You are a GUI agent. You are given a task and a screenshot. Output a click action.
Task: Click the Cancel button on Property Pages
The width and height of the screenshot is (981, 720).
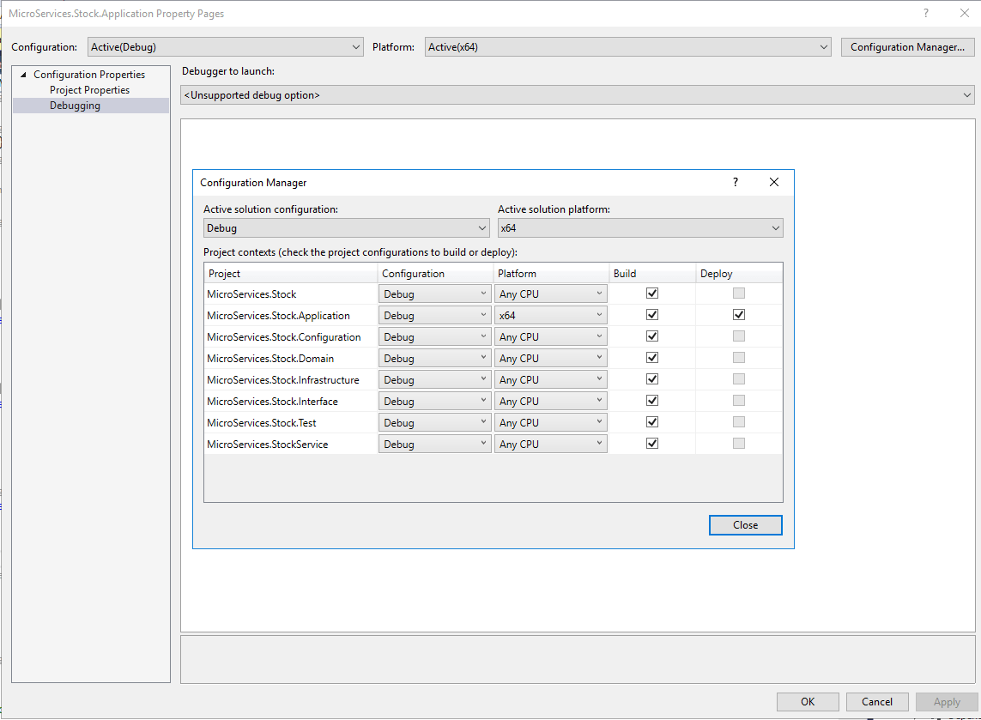click(877, 701)
